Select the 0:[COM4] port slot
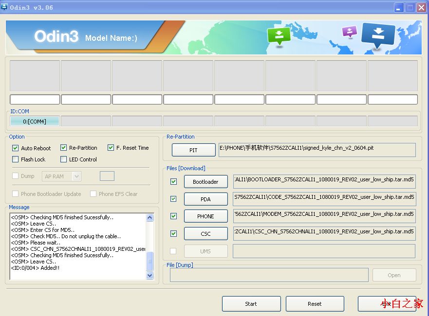429x316 pixels. 35,121
